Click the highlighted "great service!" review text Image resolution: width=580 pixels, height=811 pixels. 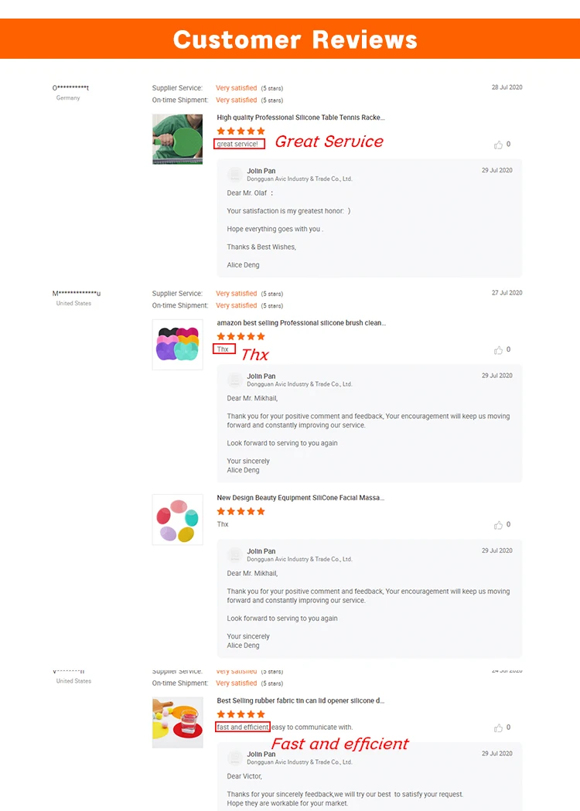237,144
